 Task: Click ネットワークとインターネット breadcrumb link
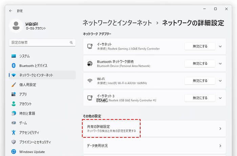coord(117,23)
